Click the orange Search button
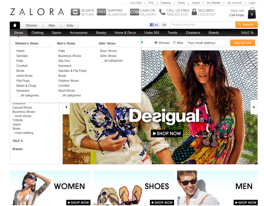 click(x=246, y=24)
